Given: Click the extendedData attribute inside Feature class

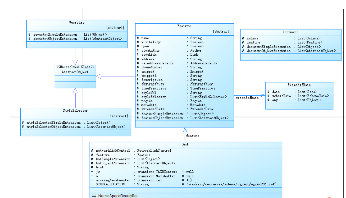Looking at the screenshot, I should tap(175, 109).
